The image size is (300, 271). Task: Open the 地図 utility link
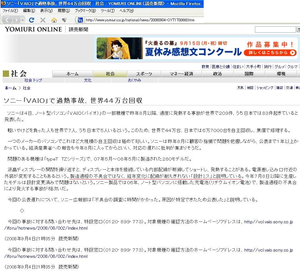click(250, 88)
